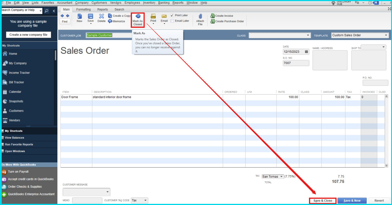Click the Mark As Closed icon
The width and height of the screenshot is (392, 205).
coord(138,16)
